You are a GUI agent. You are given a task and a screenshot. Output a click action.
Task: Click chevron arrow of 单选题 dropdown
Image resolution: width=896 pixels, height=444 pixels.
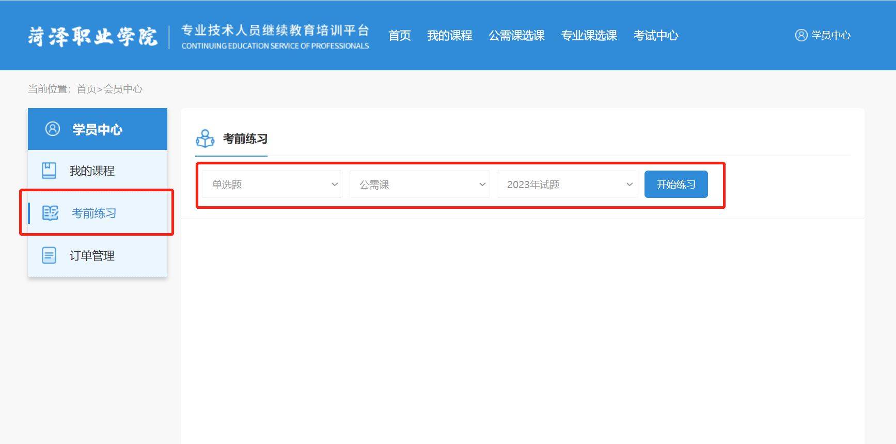335,185
